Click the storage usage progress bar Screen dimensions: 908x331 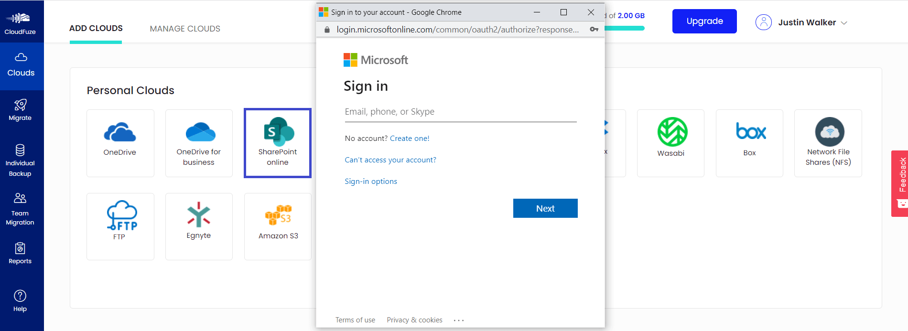coord(625,28)
